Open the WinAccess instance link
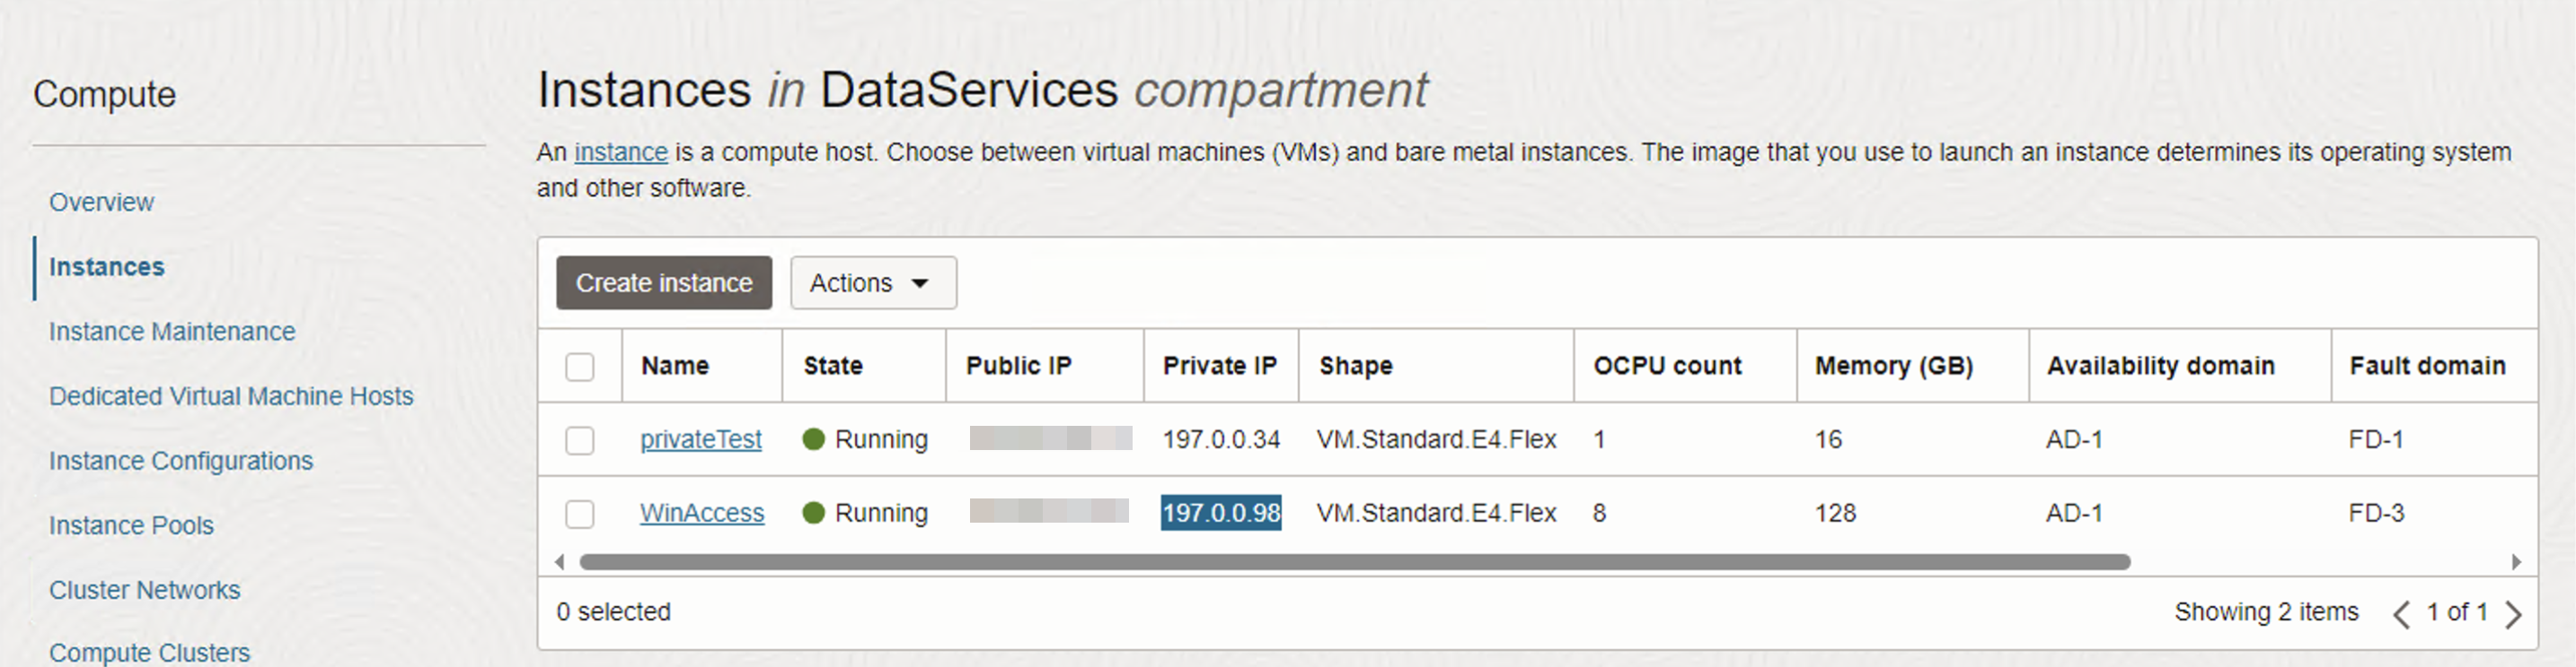 coord(702,513)
